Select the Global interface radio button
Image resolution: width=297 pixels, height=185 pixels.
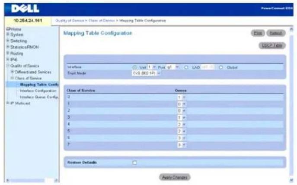coord(220,67)
